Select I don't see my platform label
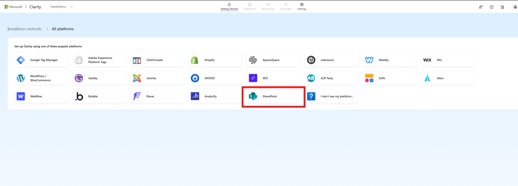The image size is (518, 186). pos(337,96)
